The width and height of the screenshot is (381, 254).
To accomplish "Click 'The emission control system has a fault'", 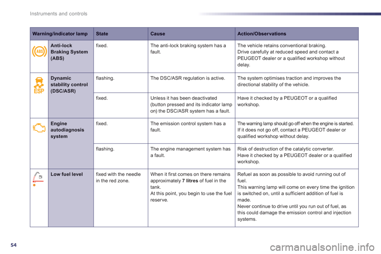I will (188, 127).
